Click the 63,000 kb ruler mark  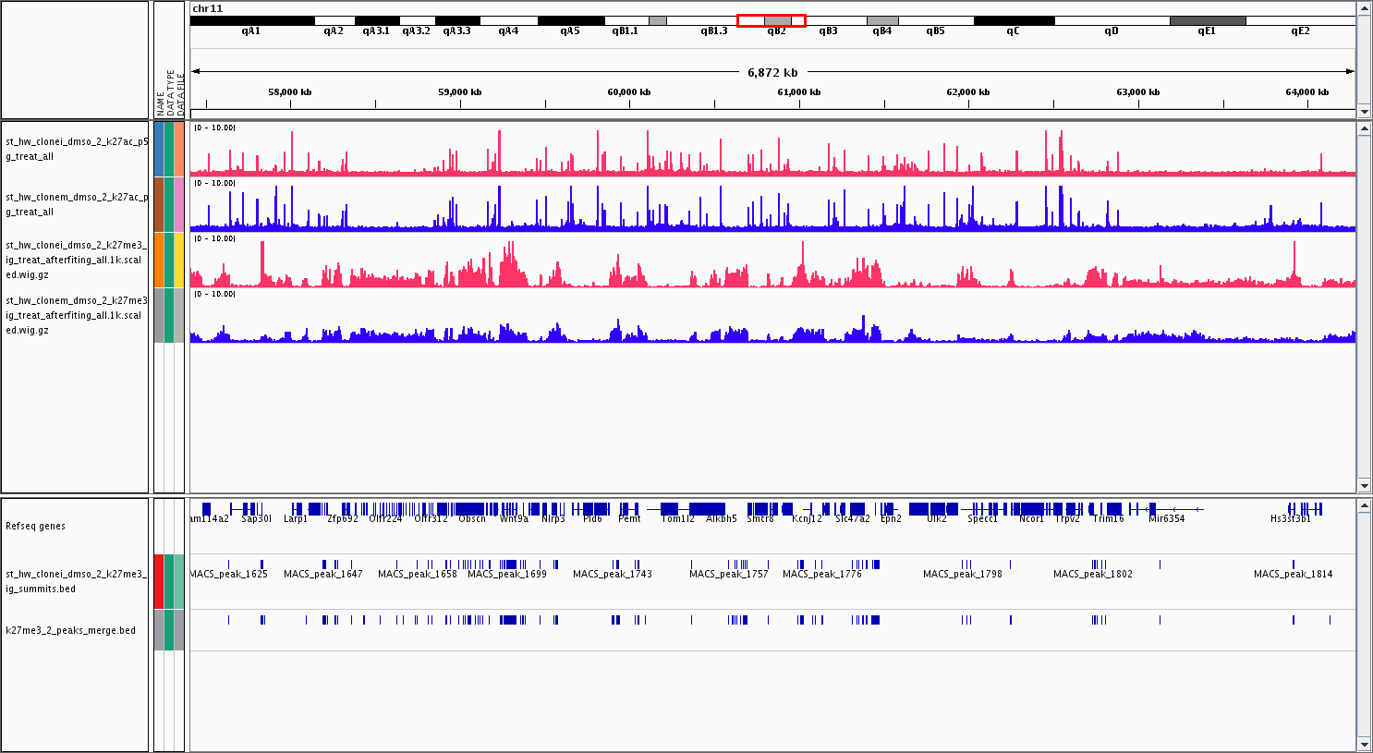1138,92
